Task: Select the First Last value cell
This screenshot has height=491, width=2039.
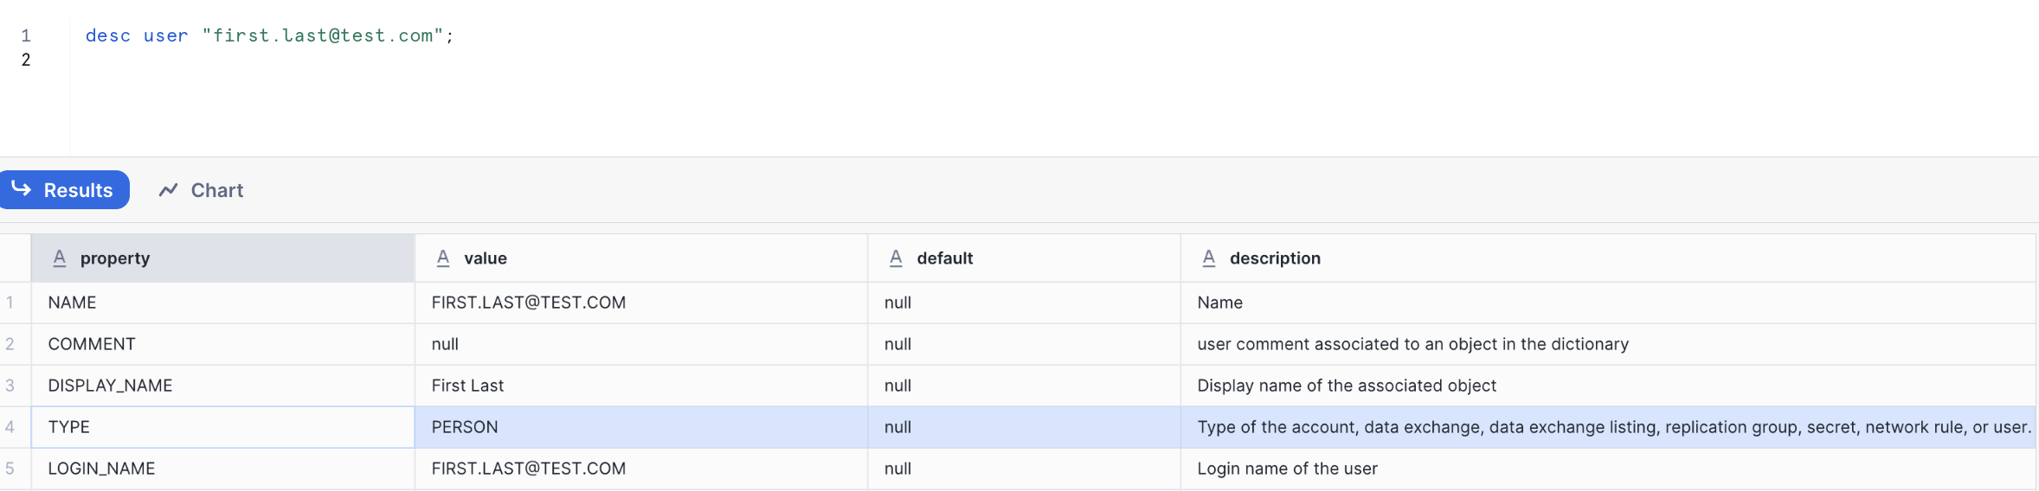Action: (x=467, y=386)
